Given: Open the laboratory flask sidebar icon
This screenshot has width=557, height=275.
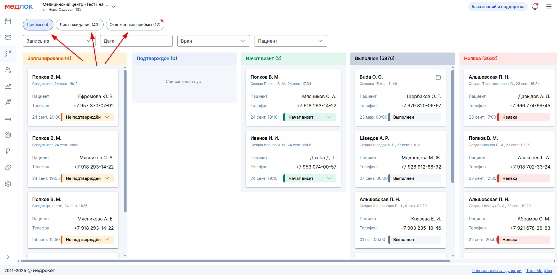Looking at the screenshot, I should point(8,102).
